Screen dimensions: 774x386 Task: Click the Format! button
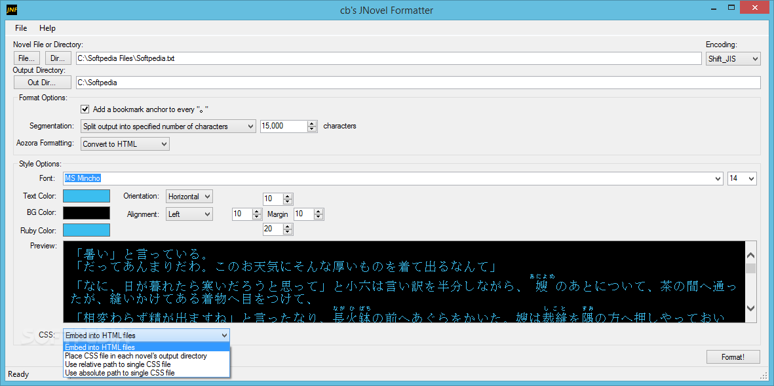[733, 357]
